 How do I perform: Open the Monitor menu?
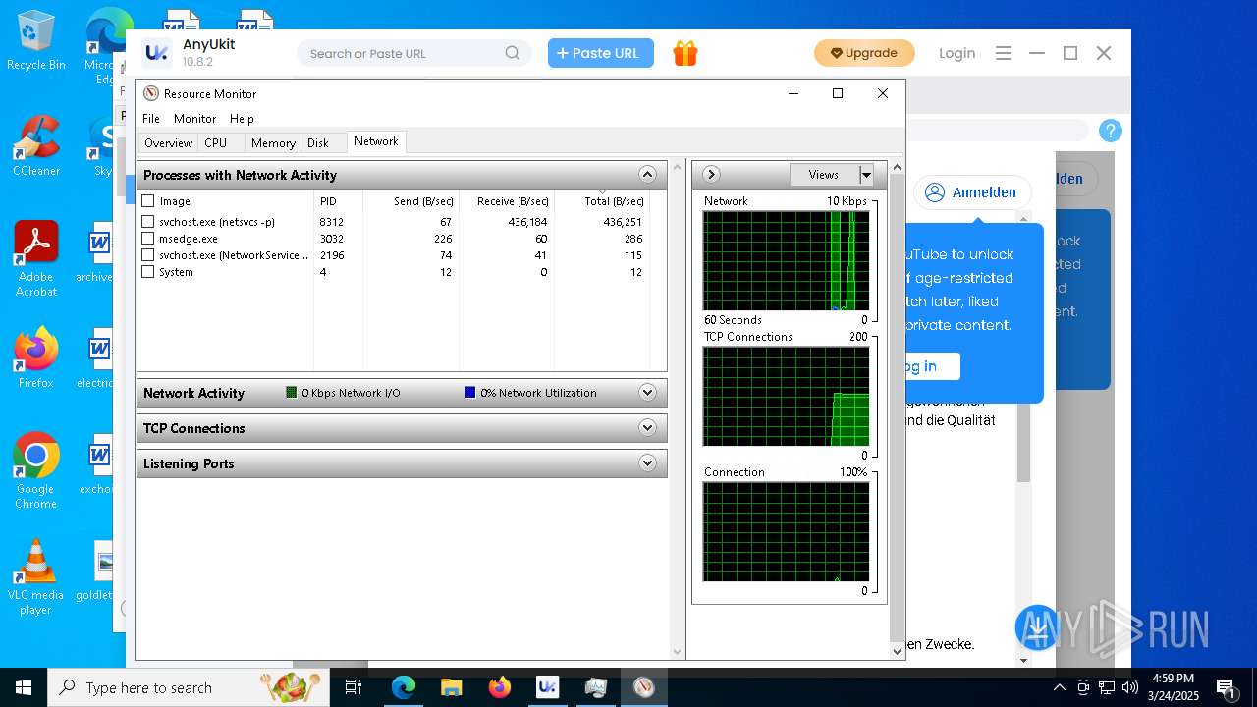194,118
